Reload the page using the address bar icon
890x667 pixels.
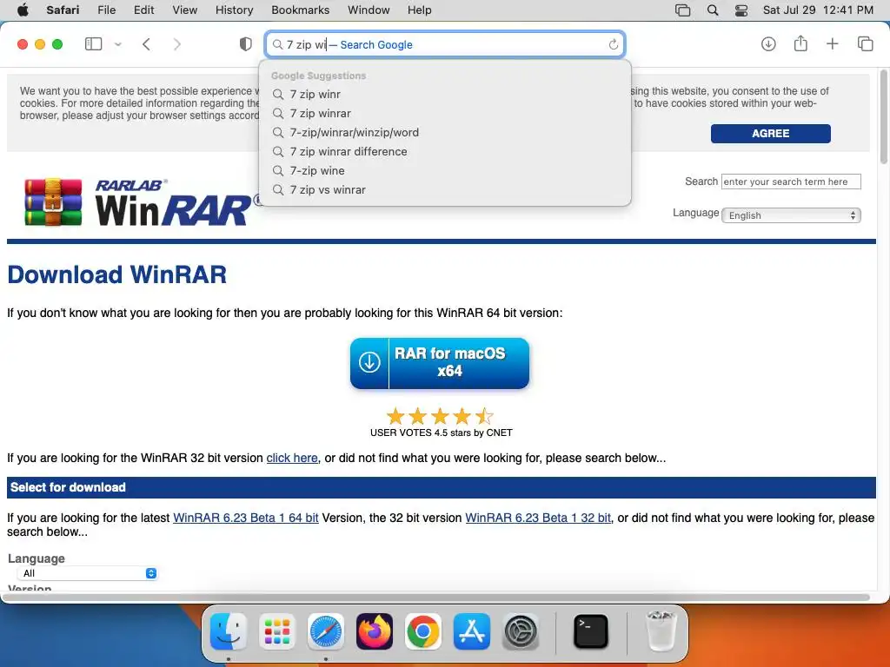[x=613, y=44]
